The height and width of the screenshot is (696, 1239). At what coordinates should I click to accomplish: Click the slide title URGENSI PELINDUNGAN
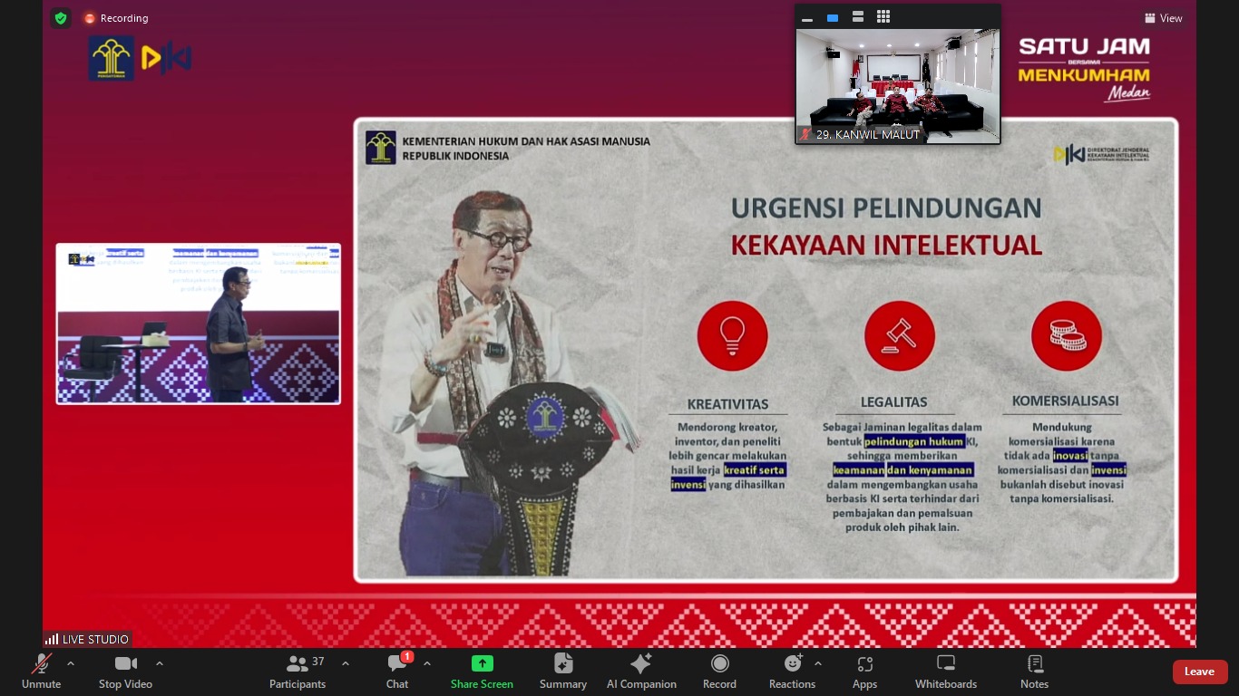pos(886,208)
